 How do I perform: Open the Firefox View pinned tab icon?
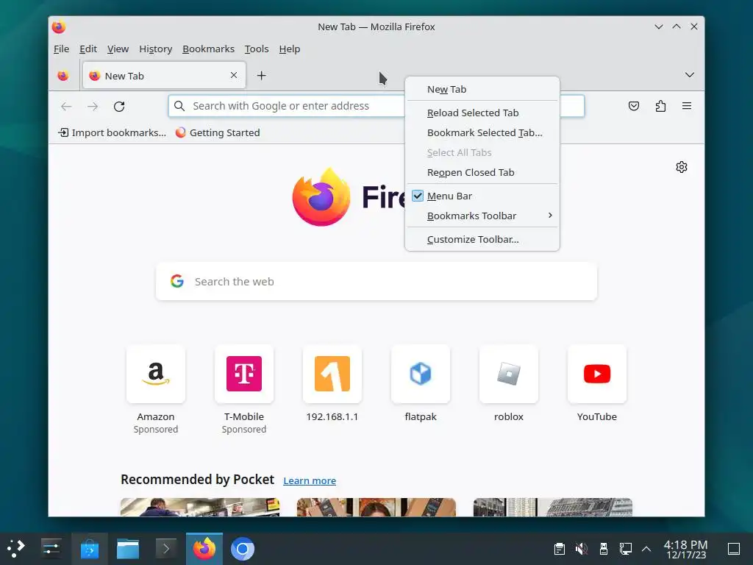coord(63,76)
